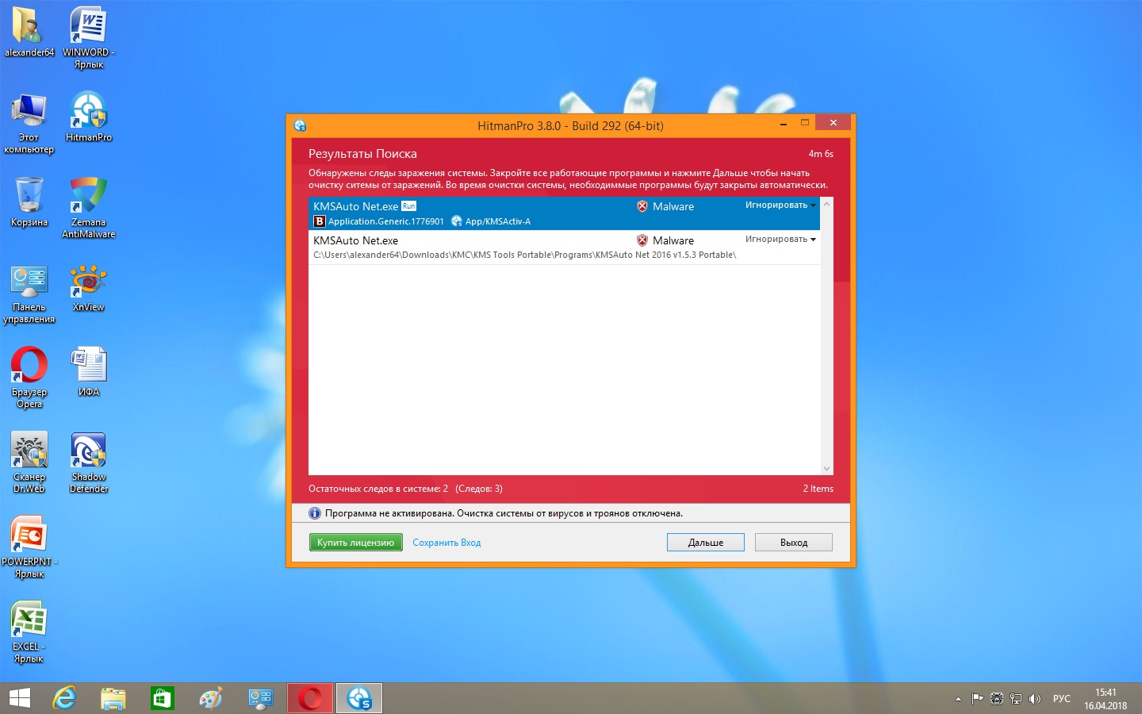Open the EXCEL shortcut on the desktop
Screen dimensions: 1142x714
click(x=29, y=632)
